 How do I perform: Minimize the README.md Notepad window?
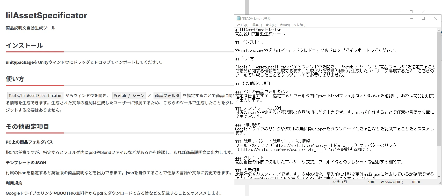411,18
